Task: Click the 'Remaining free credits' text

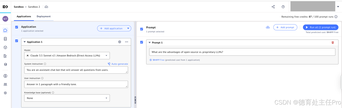Action: pos(295,16)
